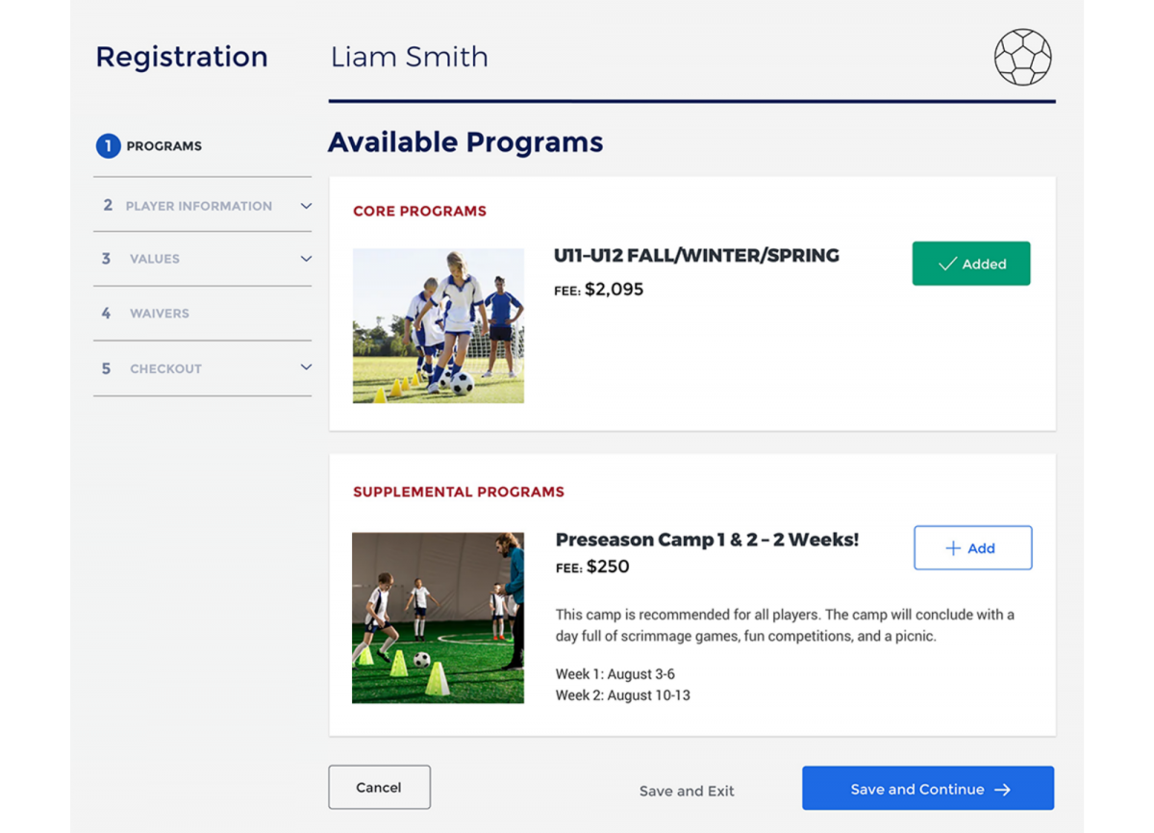Click the step 1 circle badge
This screenshot has width=1154, height=833.
point(108,146)
